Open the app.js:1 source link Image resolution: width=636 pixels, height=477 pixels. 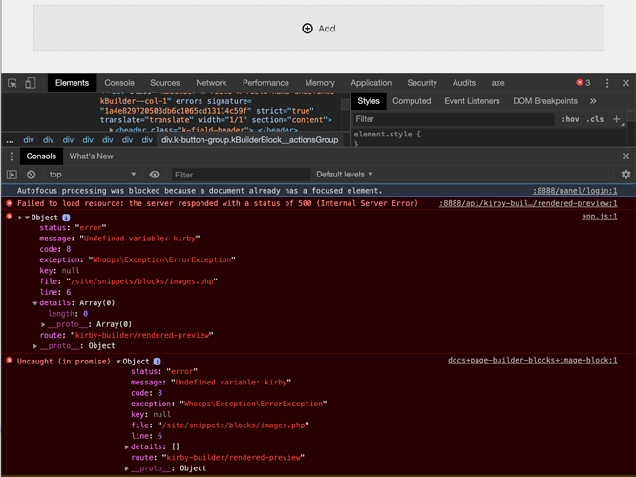tap(599, 217)
